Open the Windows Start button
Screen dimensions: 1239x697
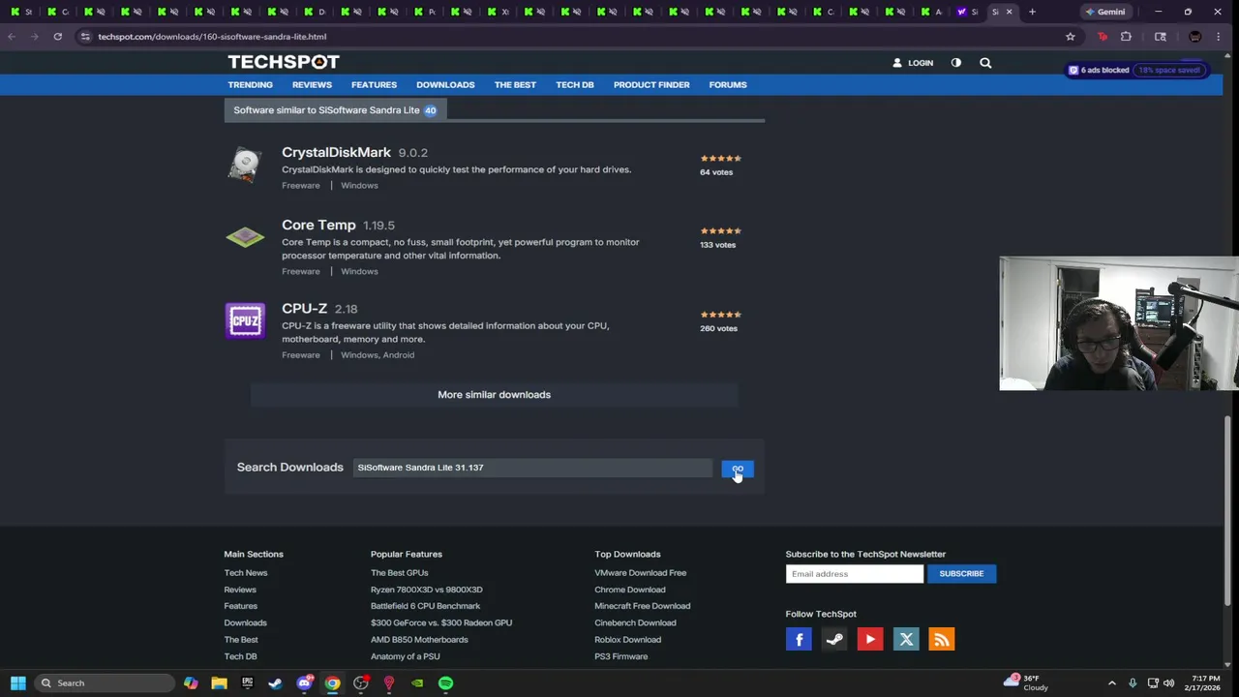click(17, 683)
